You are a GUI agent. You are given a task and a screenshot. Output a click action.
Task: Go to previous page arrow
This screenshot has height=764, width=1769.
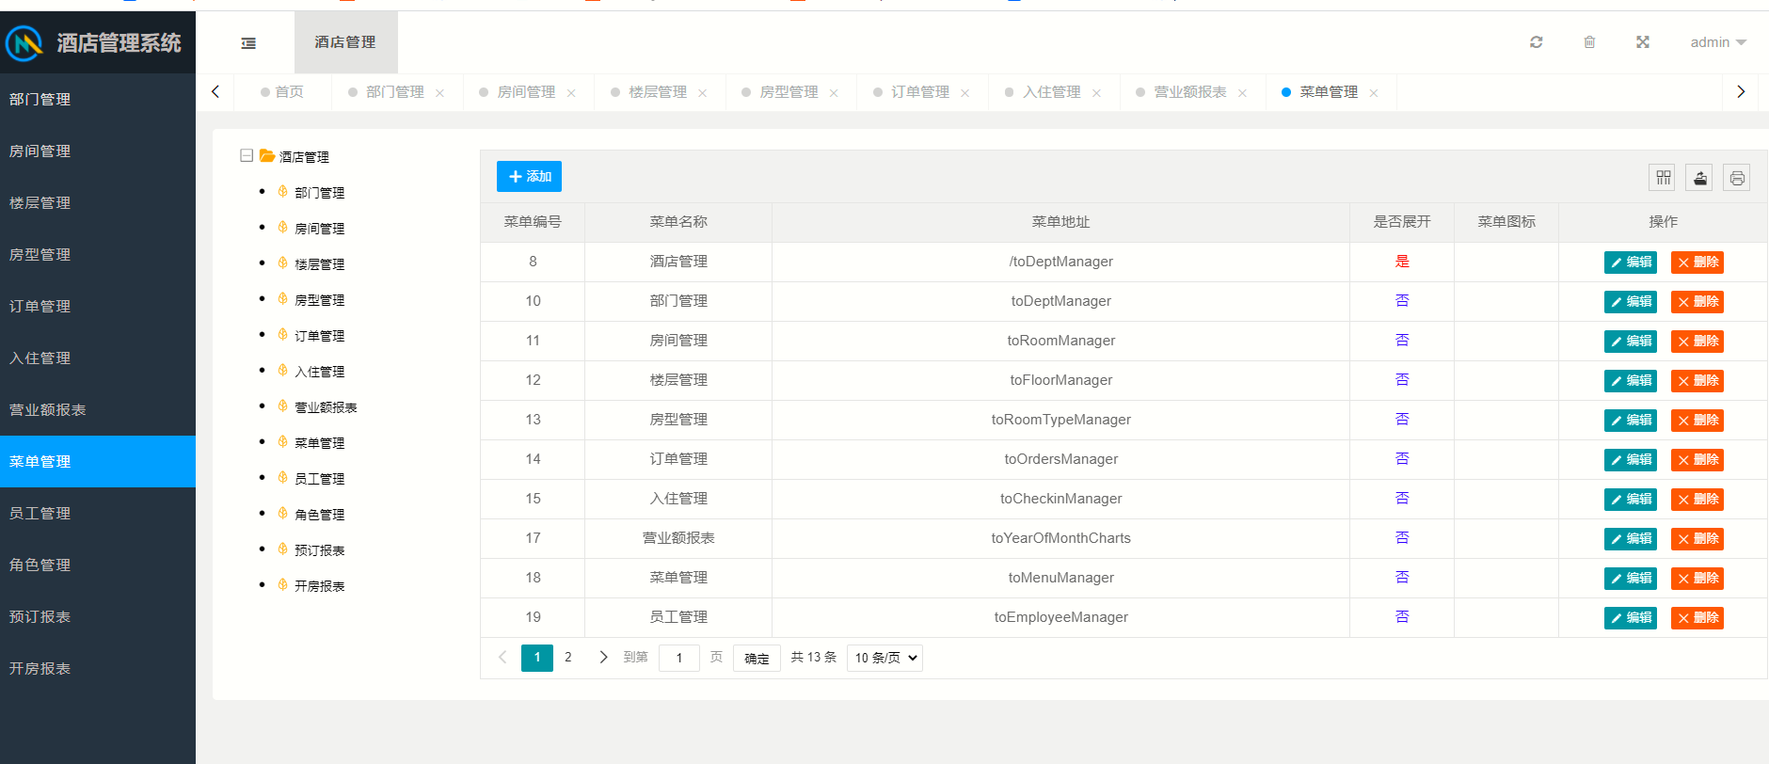point(502,658)
